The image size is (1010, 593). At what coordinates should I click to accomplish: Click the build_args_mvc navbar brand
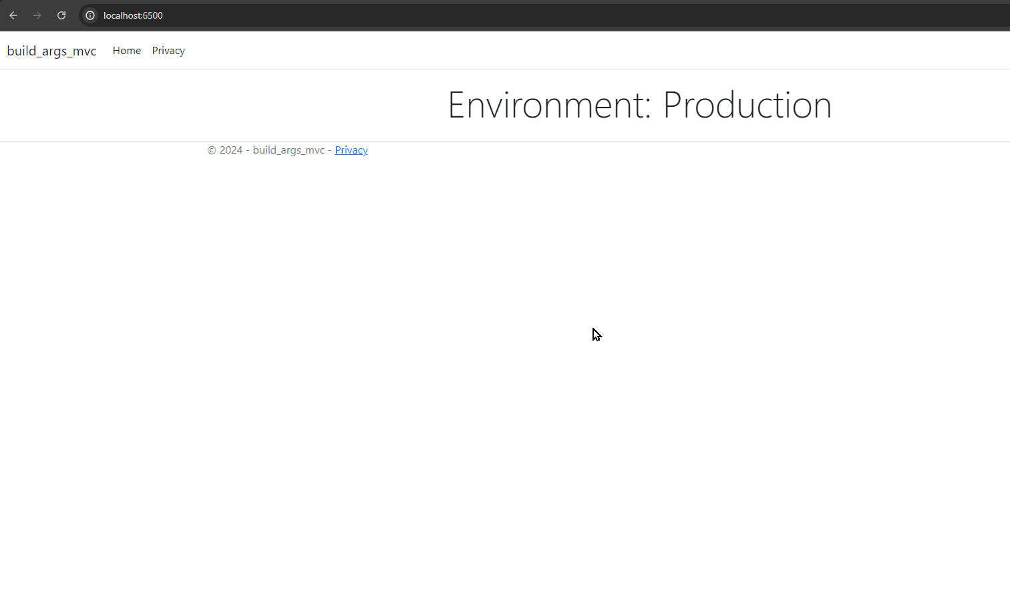(x=51, y=51)
